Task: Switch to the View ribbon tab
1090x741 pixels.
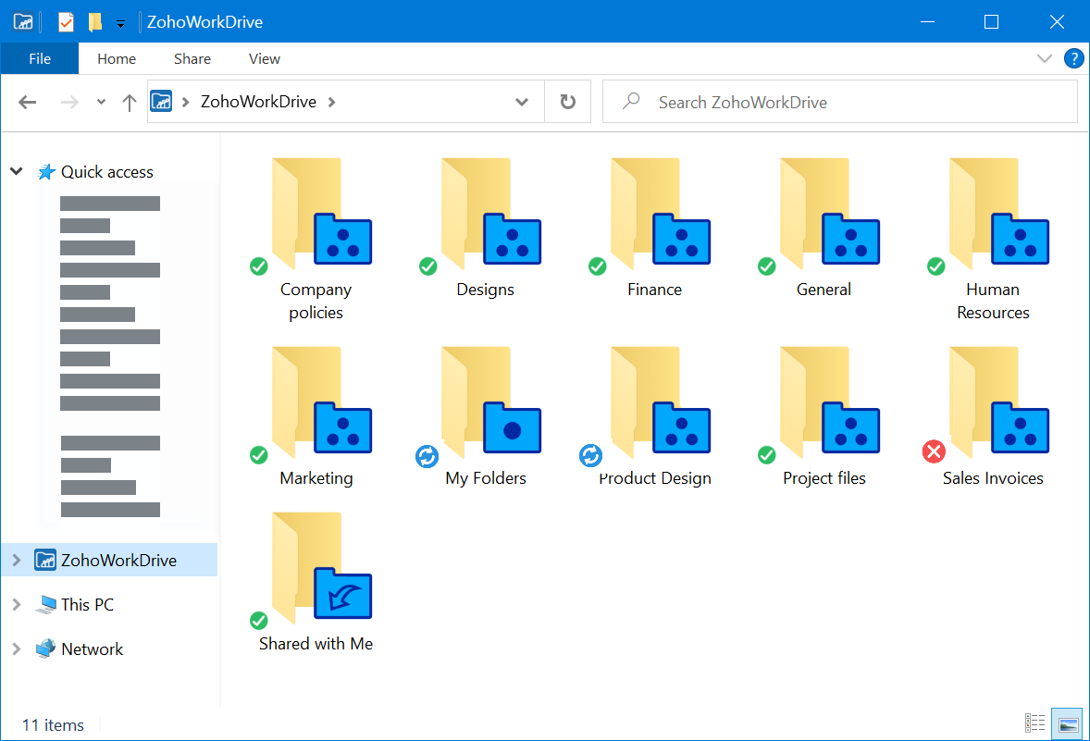Action: [x=265, y=58]
